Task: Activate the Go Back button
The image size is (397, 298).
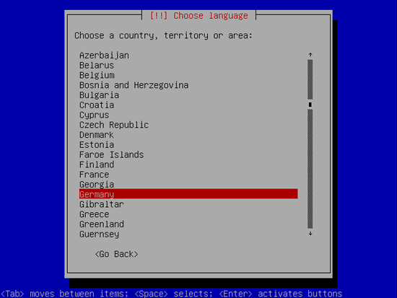Action: [x=116, y=254]
